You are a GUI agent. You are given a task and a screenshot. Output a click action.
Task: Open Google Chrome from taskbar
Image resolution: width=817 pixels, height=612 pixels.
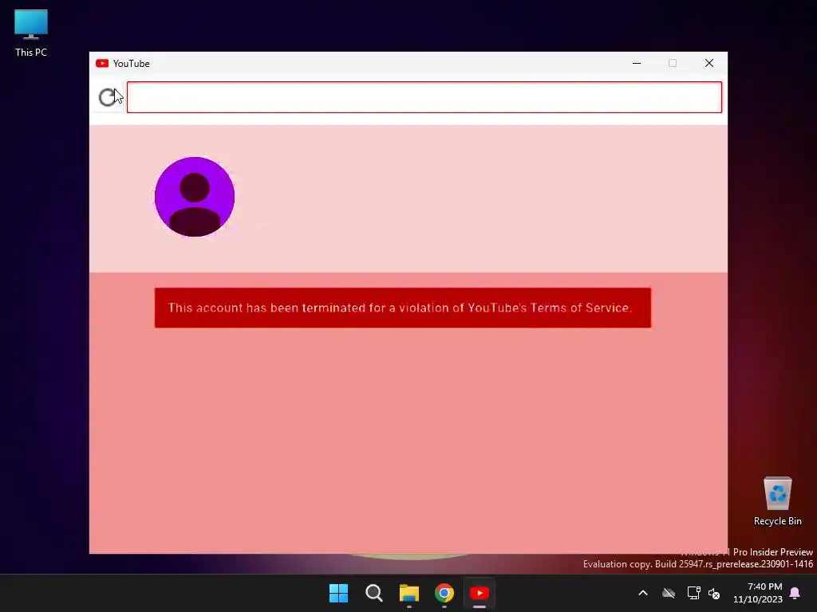444,593
